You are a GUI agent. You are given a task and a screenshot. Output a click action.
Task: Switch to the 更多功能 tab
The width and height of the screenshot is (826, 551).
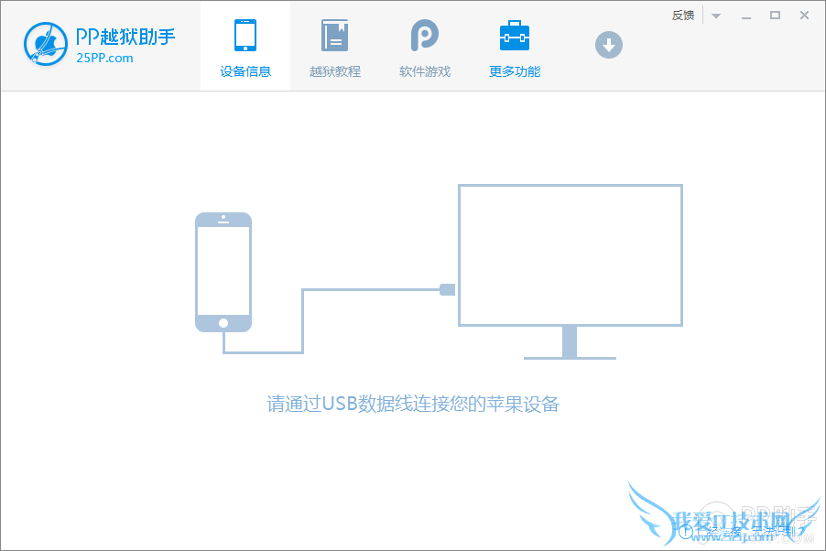pos(514,70)
